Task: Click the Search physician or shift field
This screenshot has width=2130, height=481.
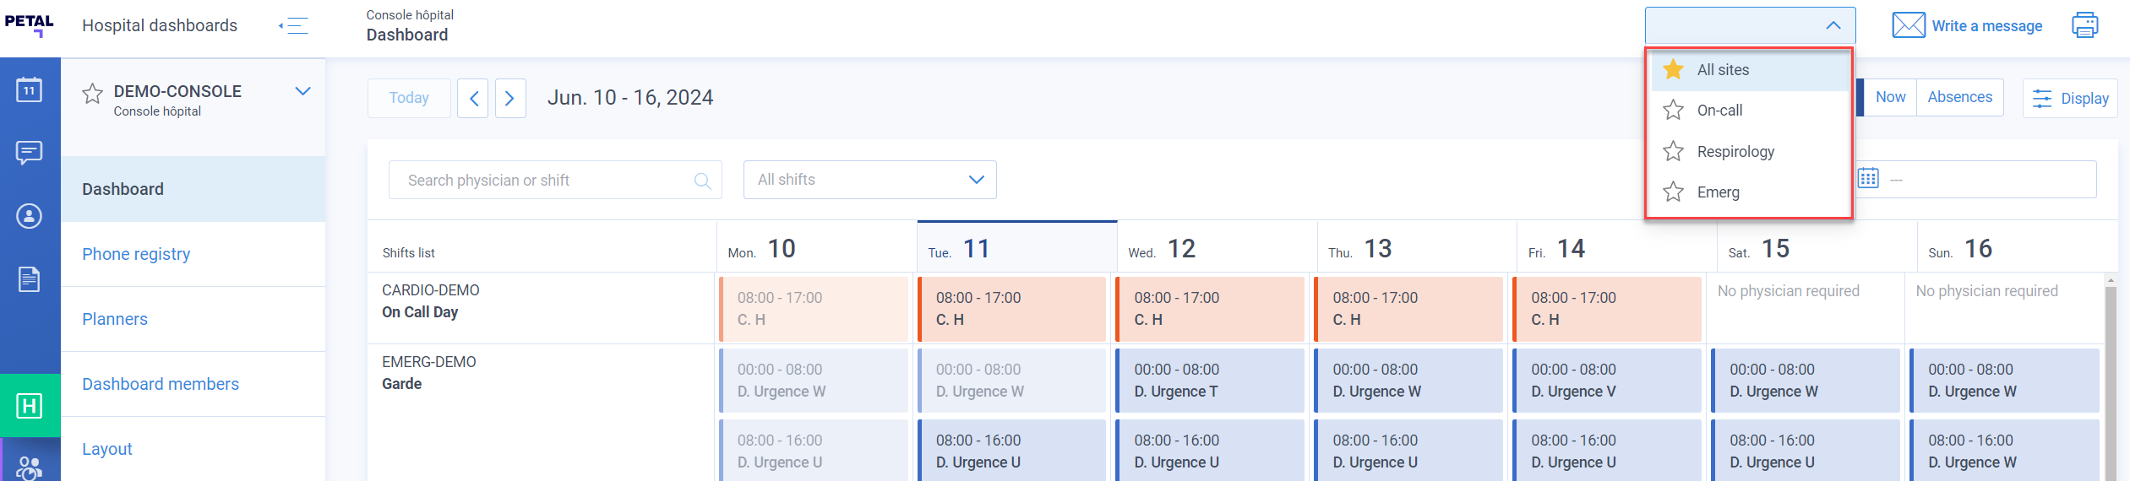Action: (x=555, y=180)
